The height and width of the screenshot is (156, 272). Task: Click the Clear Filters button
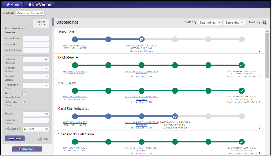click(x=15, y=138)
